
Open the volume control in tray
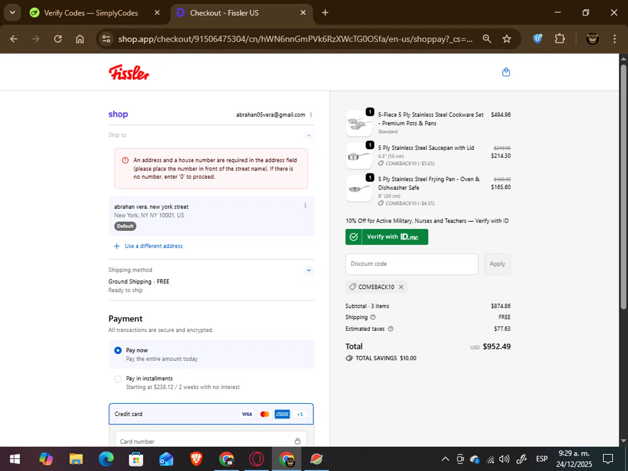504,459
